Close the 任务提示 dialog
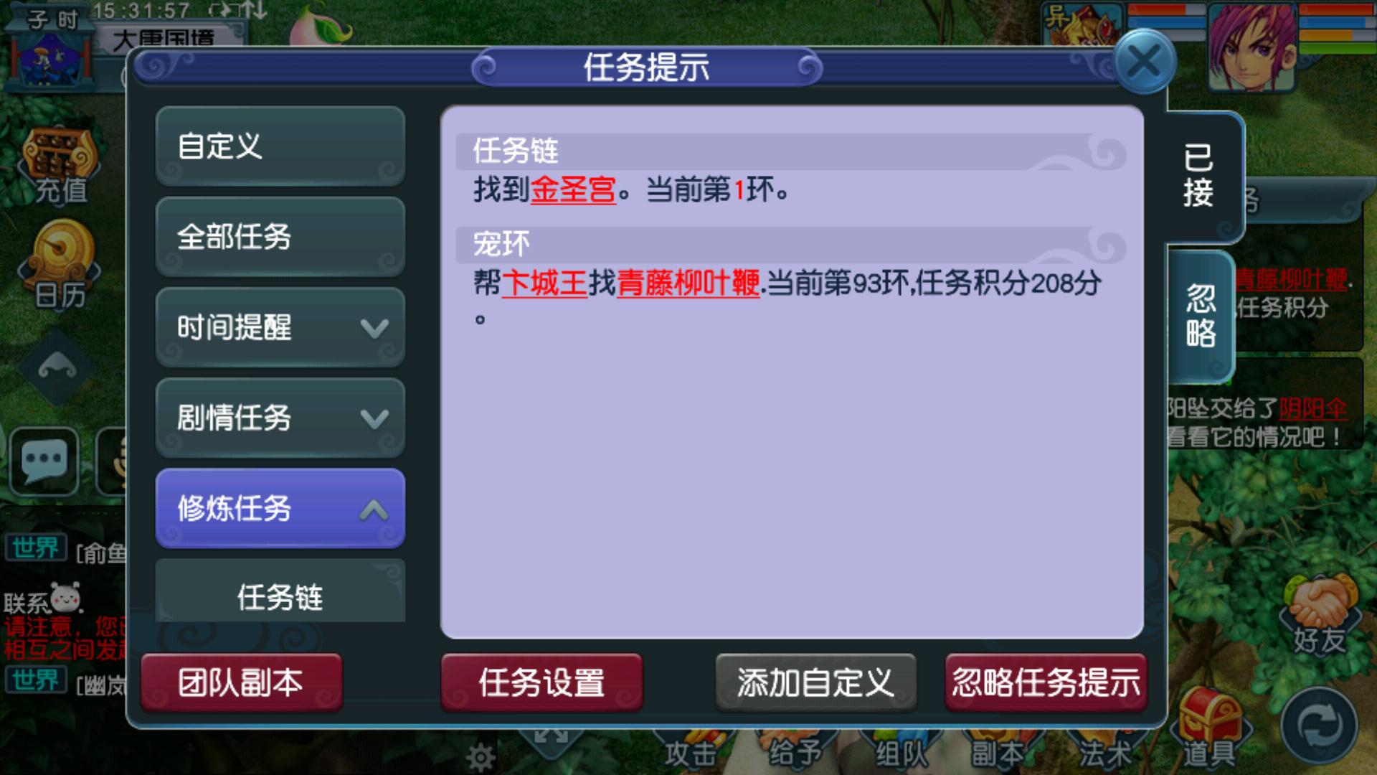Viewport: 1377px width, 775px height. (x=1144, y=62)
